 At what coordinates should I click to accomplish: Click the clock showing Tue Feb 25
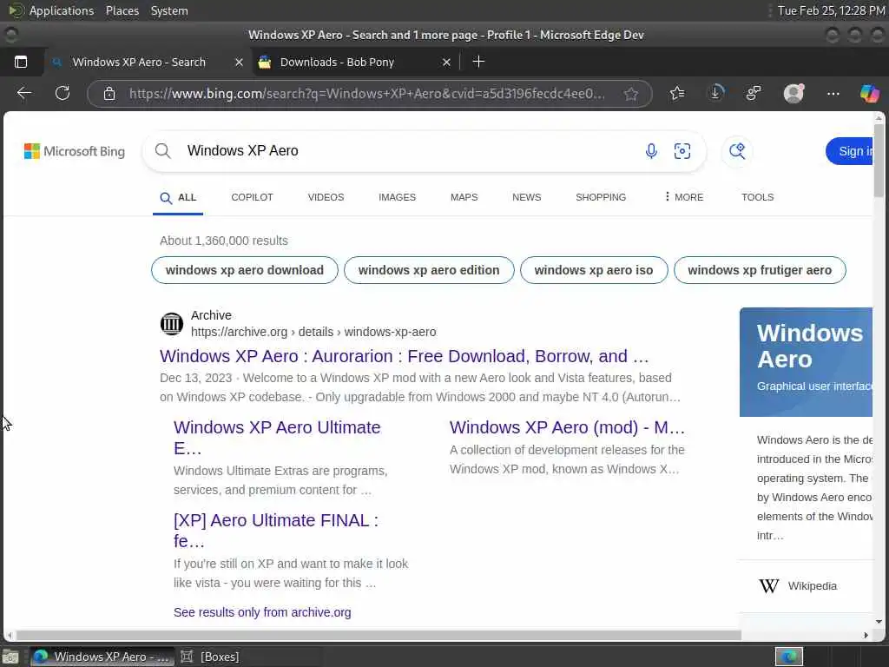point(831,10)
